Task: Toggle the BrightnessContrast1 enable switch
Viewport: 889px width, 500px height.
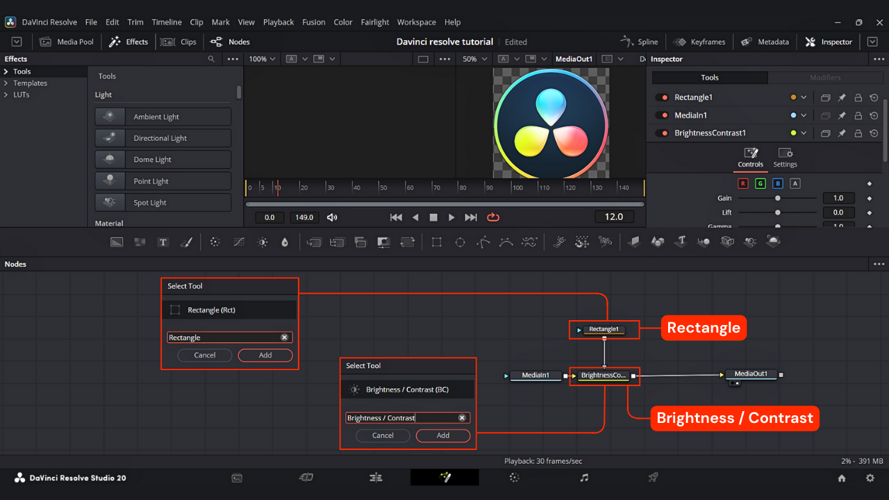Action: click(x=663, y=133)
